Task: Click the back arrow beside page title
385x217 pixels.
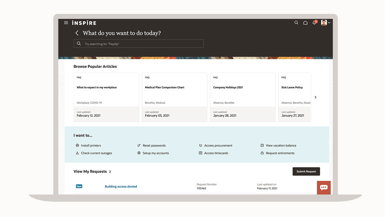Action: [x=77, y=33]
